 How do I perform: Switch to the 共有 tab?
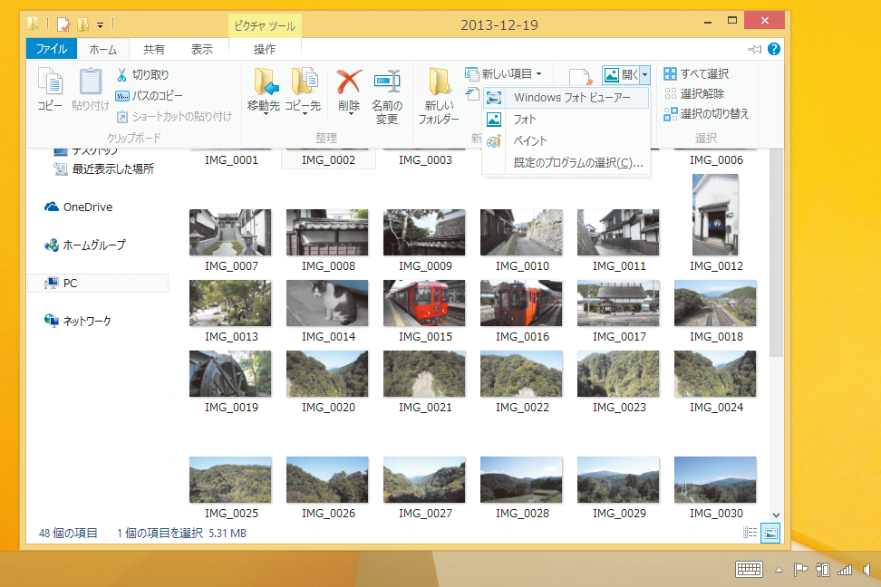(x=154, y=50)
